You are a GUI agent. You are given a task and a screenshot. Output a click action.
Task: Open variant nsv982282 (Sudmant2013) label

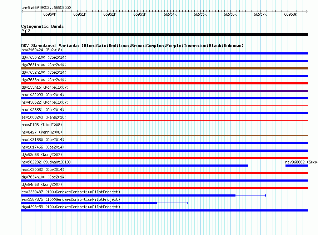pos(46,162)
